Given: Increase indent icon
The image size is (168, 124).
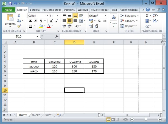Looking at the screenshot, I should tap(70, 26).
